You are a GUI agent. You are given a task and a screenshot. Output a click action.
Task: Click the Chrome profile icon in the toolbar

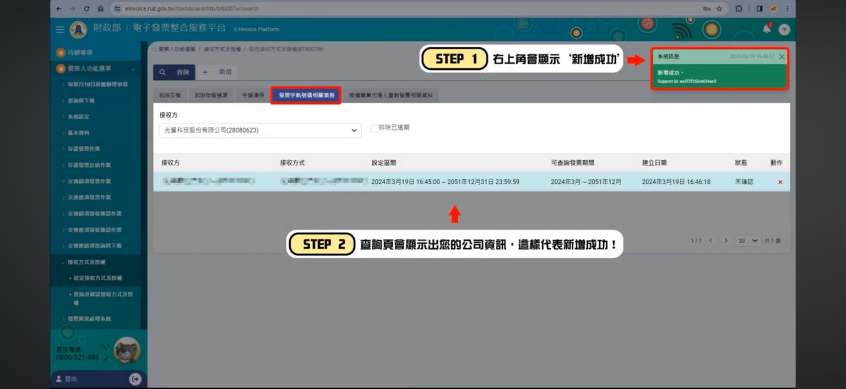pos(774,9)
